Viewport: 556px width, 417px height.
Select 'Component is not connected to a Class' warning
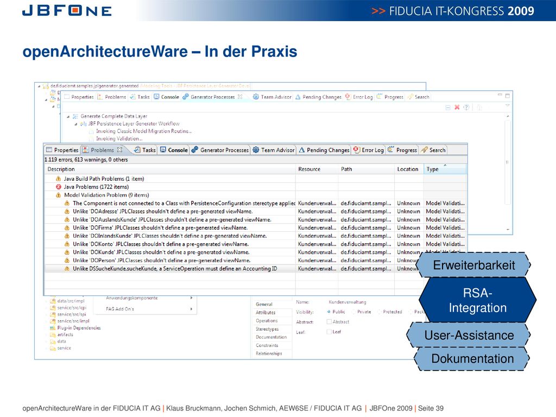[x=255, y=203]
